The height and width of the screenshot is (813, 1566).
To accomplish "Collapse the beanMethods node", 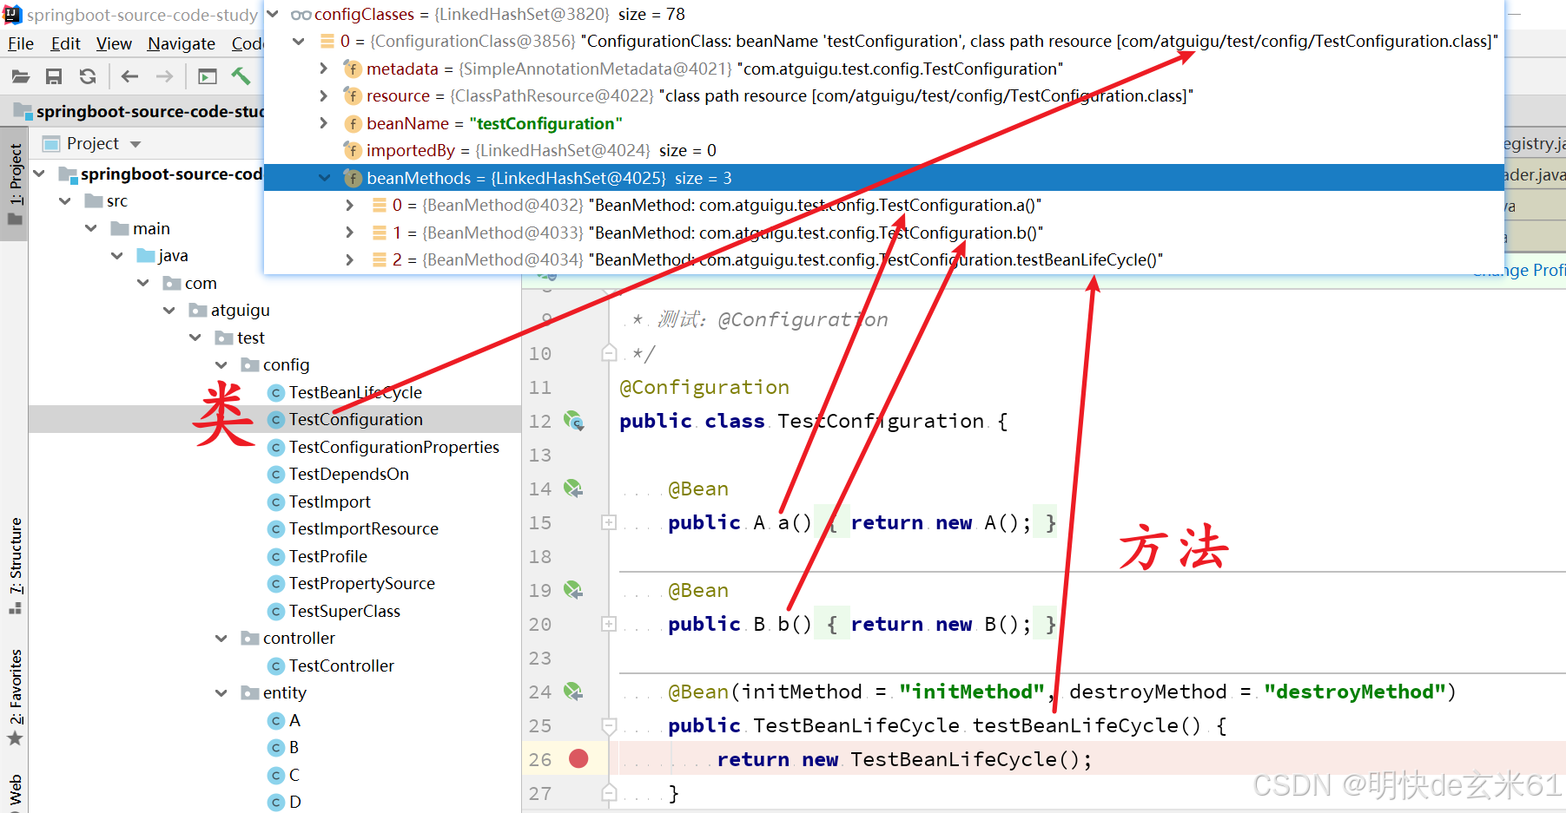I will (x=324, y=178).
